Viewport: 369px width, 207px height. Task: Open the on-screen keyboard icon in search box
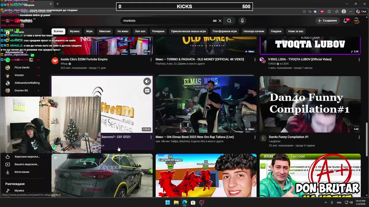(x=214, y=21)
